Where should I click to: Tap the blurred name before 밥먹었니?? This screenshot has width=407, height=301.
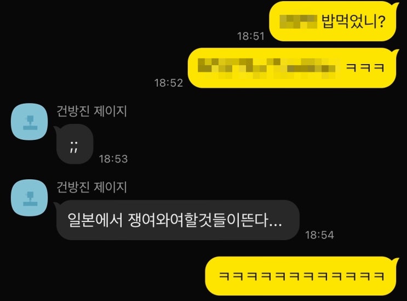[298, 21]
